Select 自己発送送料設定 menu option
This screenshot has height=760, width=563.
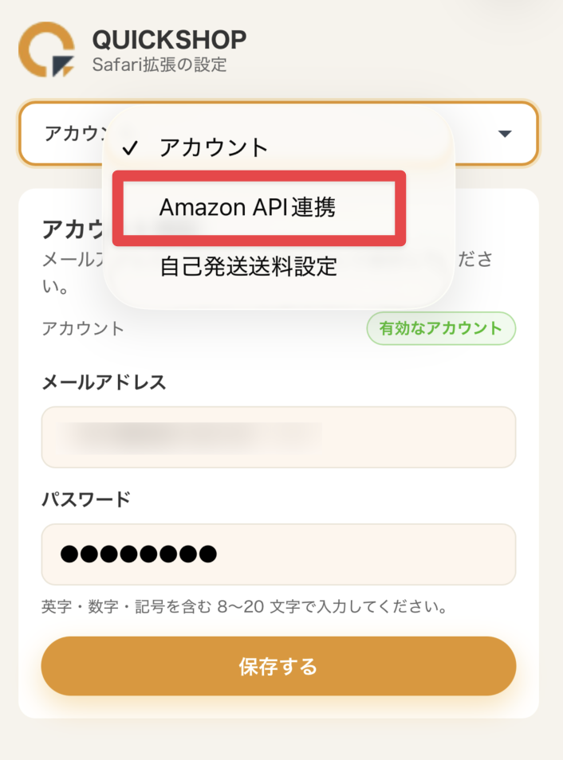[248, 266]
